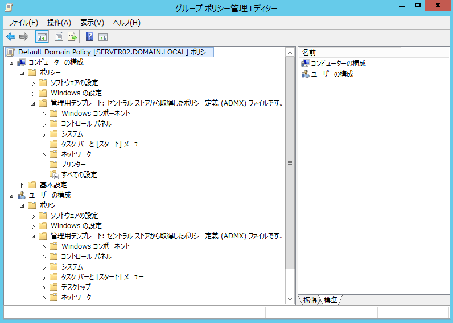Click the Forward arrow toolbar icon

click(x=24, y=36)
